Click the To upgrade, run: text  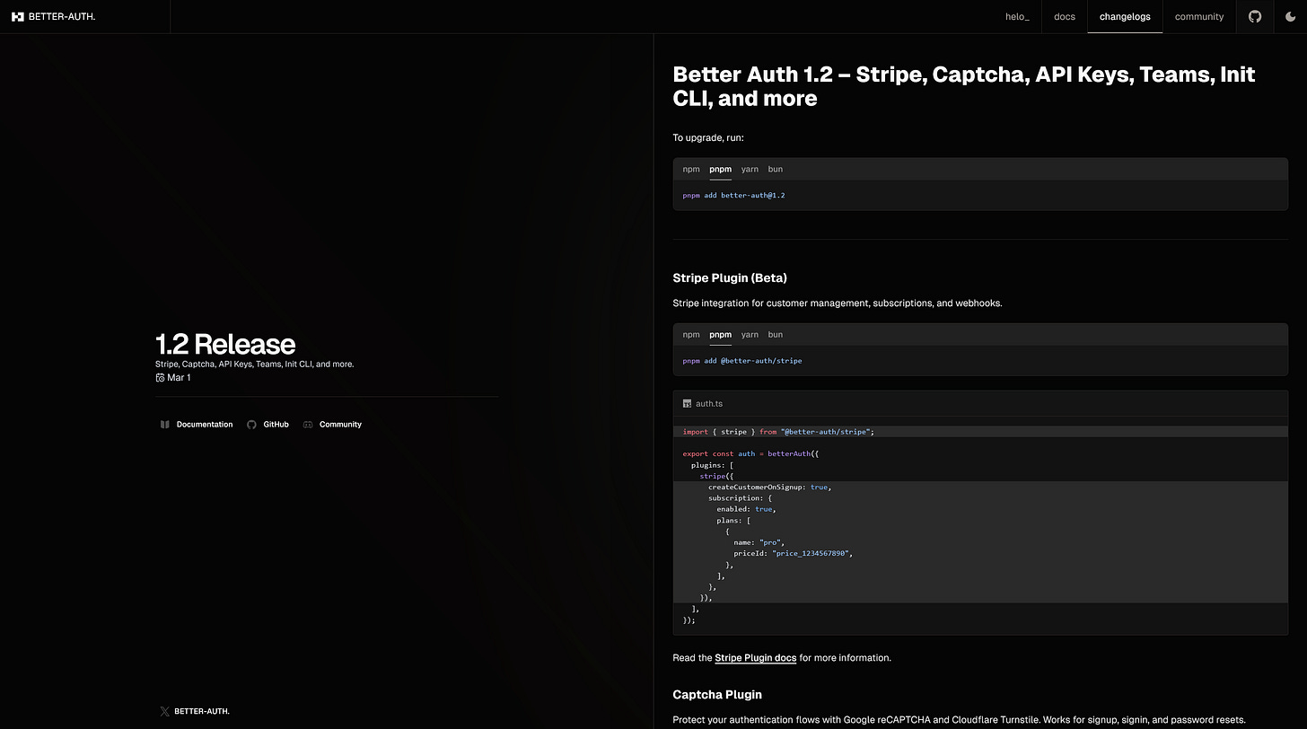(708, 137)
